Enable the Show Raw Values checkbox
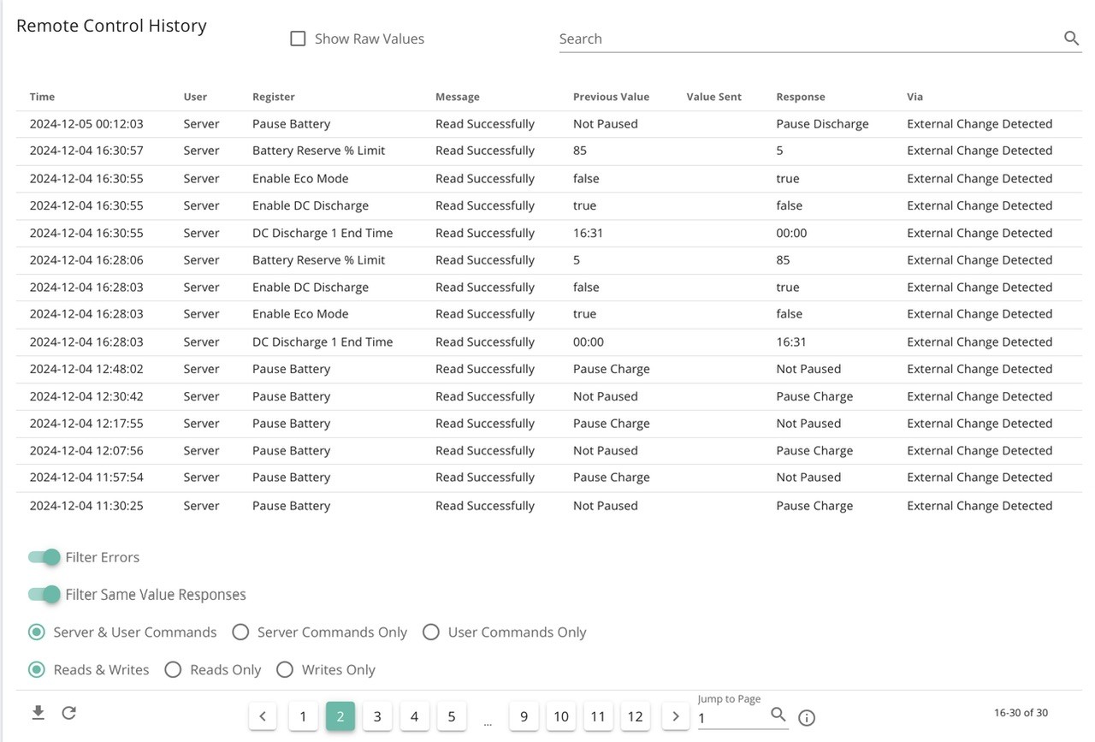The height and width of the screenshot is (742, 1095). [x=298, y=39]
